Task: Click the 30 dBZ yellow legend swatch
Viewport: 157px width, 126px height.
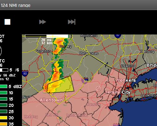Action: pyautogui.click(x=3, y=118)
